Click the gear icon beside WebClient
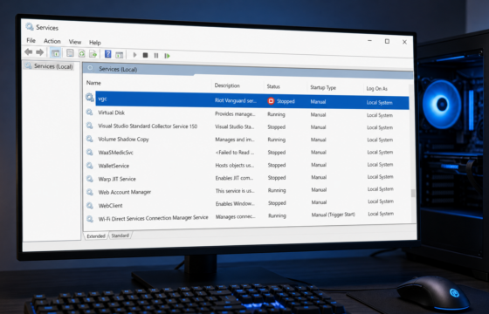The width and height of the screenshot is (489, 314). tap(90, 206)
